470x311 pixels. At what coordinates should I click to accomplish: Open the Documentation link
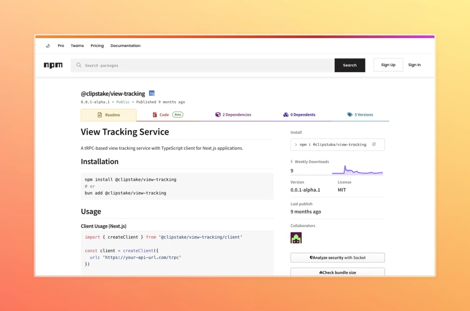125,46
